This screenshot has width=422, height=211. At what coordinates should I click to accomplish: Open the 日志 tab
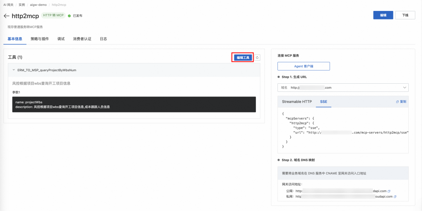[x=103, y=39]
